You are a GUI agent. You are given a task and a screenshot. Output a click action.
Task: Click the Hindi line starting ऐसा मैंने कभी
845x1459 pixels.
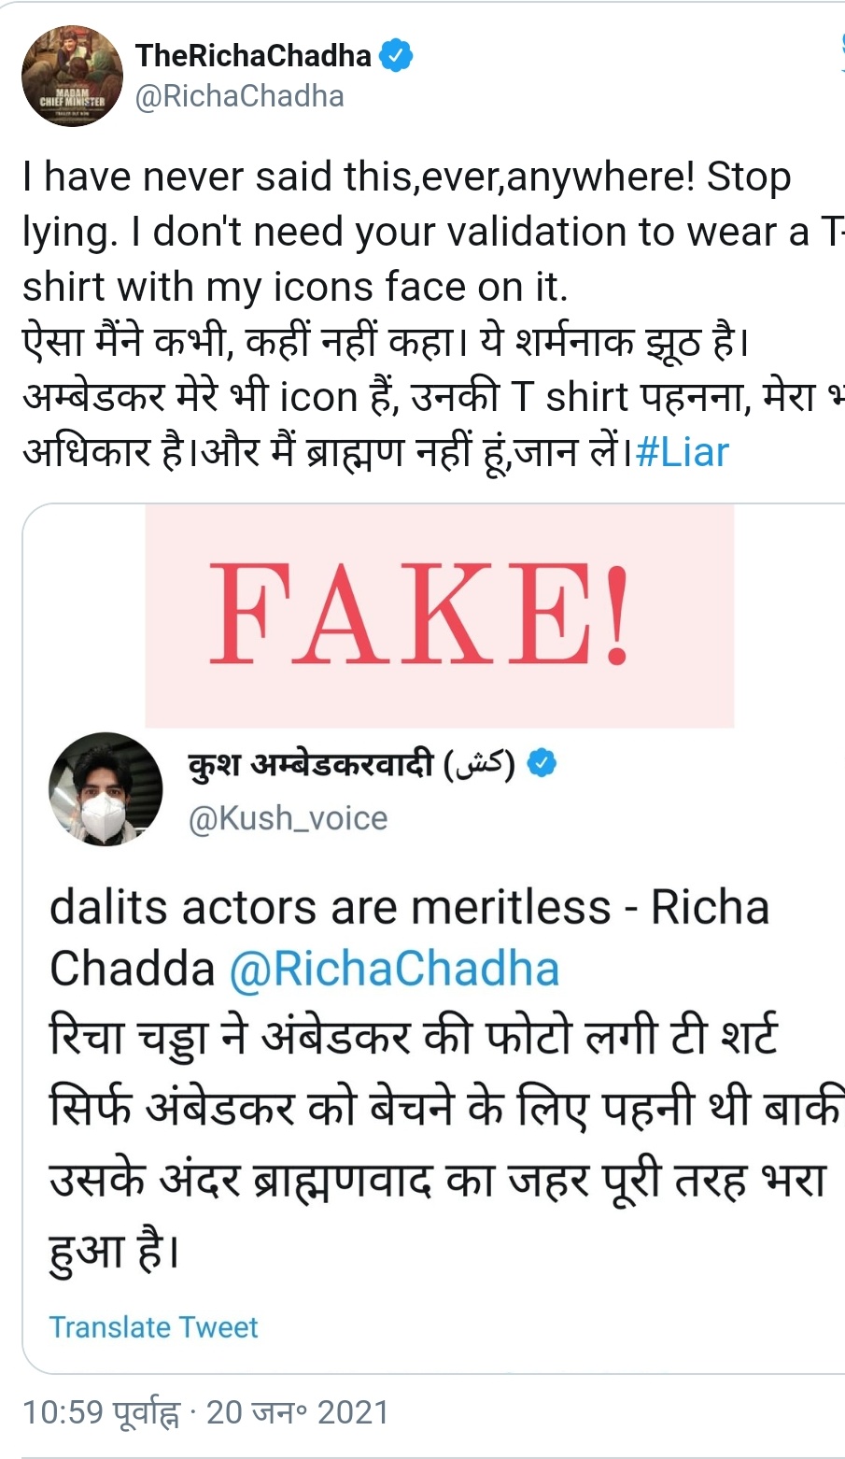click(x=386, y=343)
